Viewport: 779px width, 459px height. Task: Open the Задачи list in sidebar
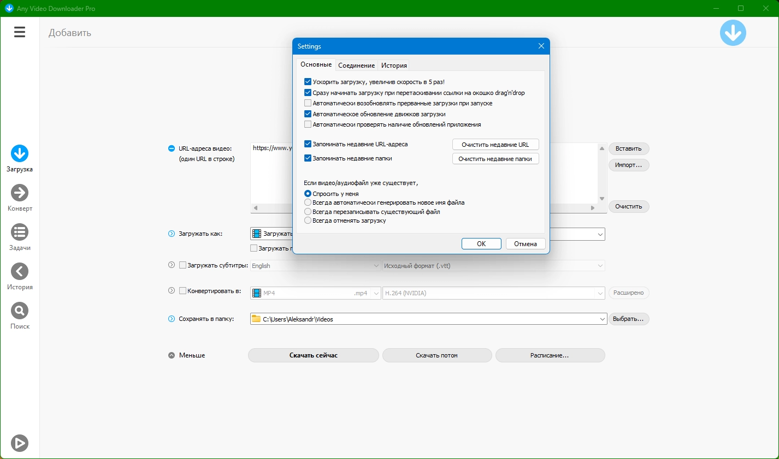[x=20, y=237]
